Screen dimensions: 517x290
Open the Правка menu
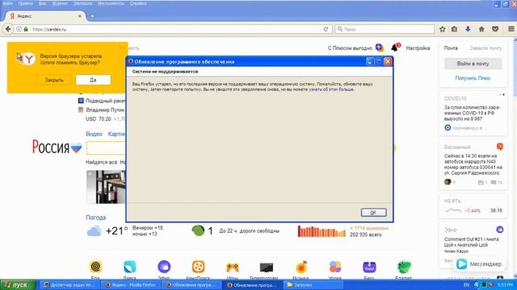tap(25, 3)
